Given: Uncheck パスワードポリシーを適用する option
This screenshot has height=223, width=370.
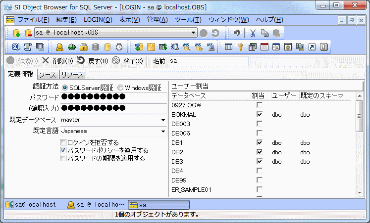Looking at the screenshot, I should click(x=63, y=150).
